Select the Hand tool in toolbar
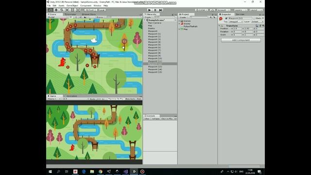The image size is (311, 175). point(51,10)
